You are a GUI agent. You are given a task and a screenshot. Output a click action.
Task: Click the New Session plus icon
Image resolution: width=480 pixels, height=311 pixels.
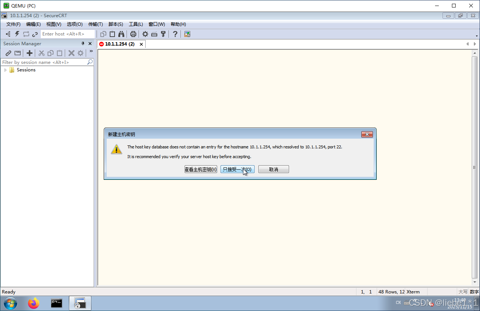(x=30, y=53)
